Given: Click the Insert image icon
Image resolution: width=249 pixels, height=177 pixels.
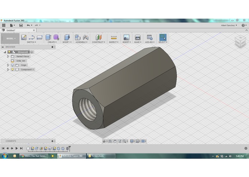Looking at the screenshot, I should [126, 37].
